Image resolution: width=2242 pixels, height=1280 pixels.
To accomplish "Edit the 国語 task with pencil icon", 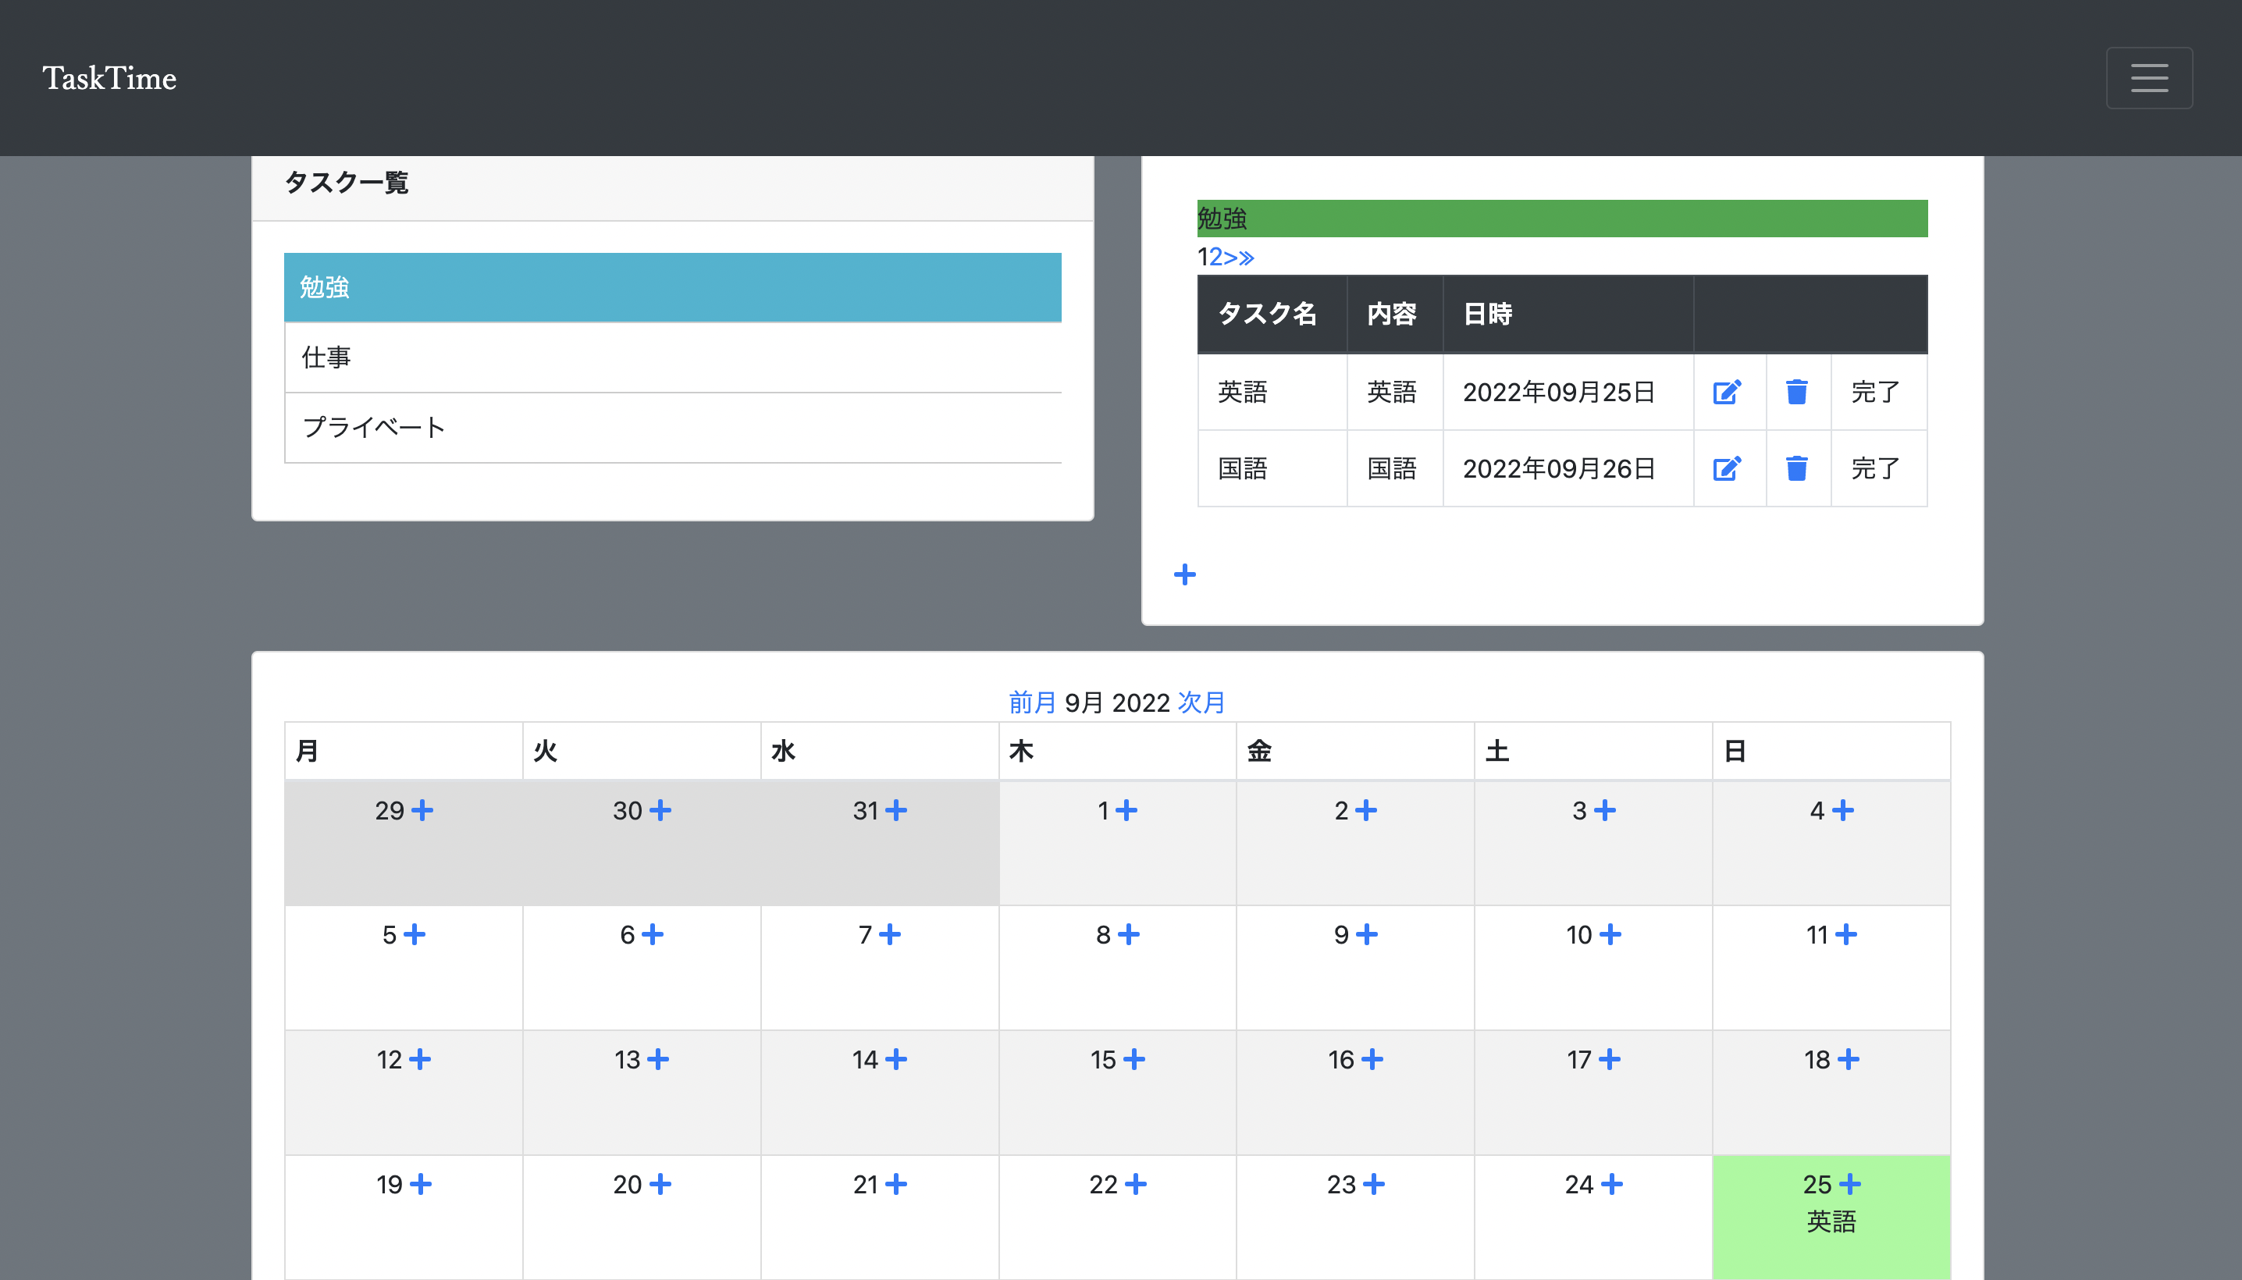I will coord(1727,468).
